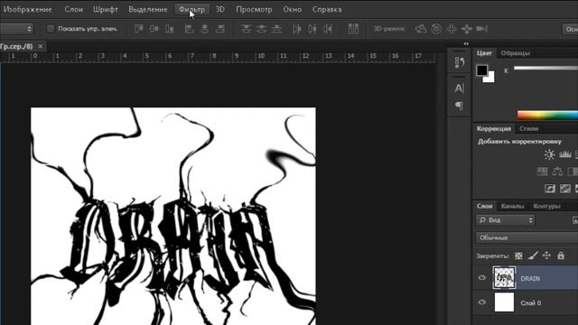Add Invert adjustment icon
Screen dimensions: 578x325
550,189
